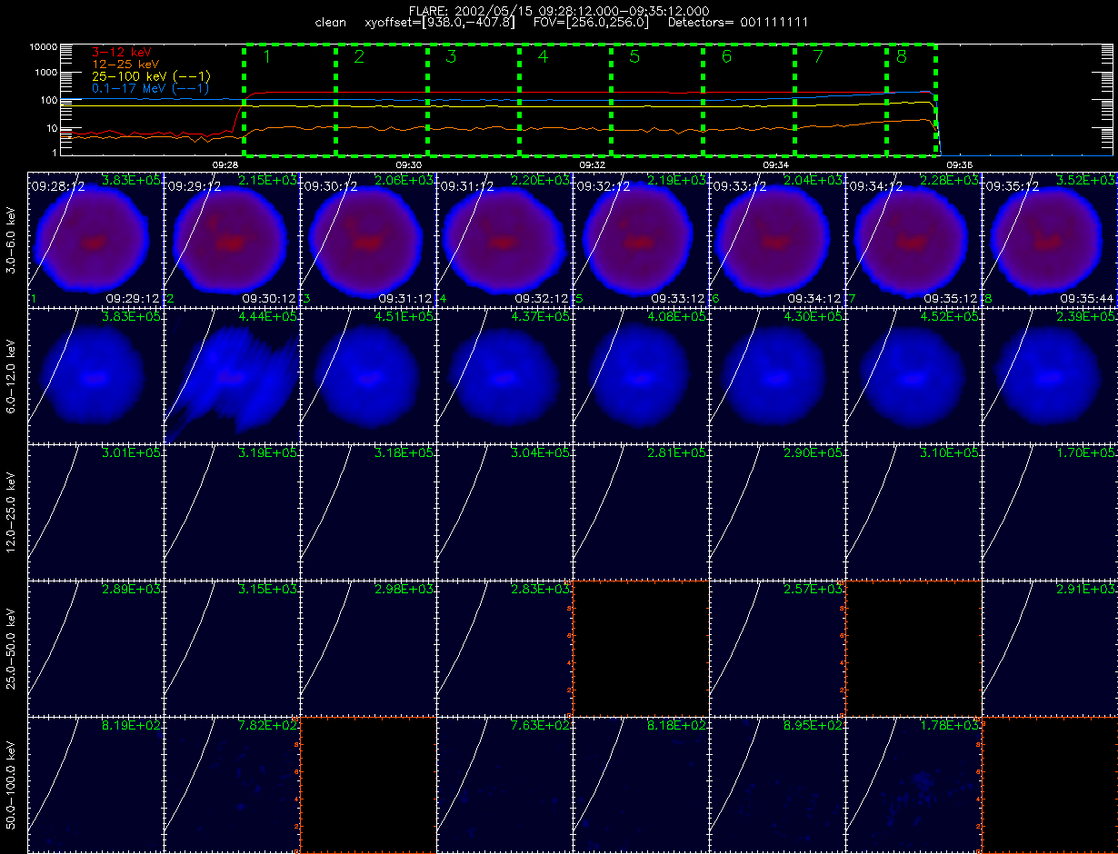This screenshot has height=854, width=1118.
Task: Click the blue '0.1-17 MeV (--1)' legend entry
Action: [x=152, y=88]
